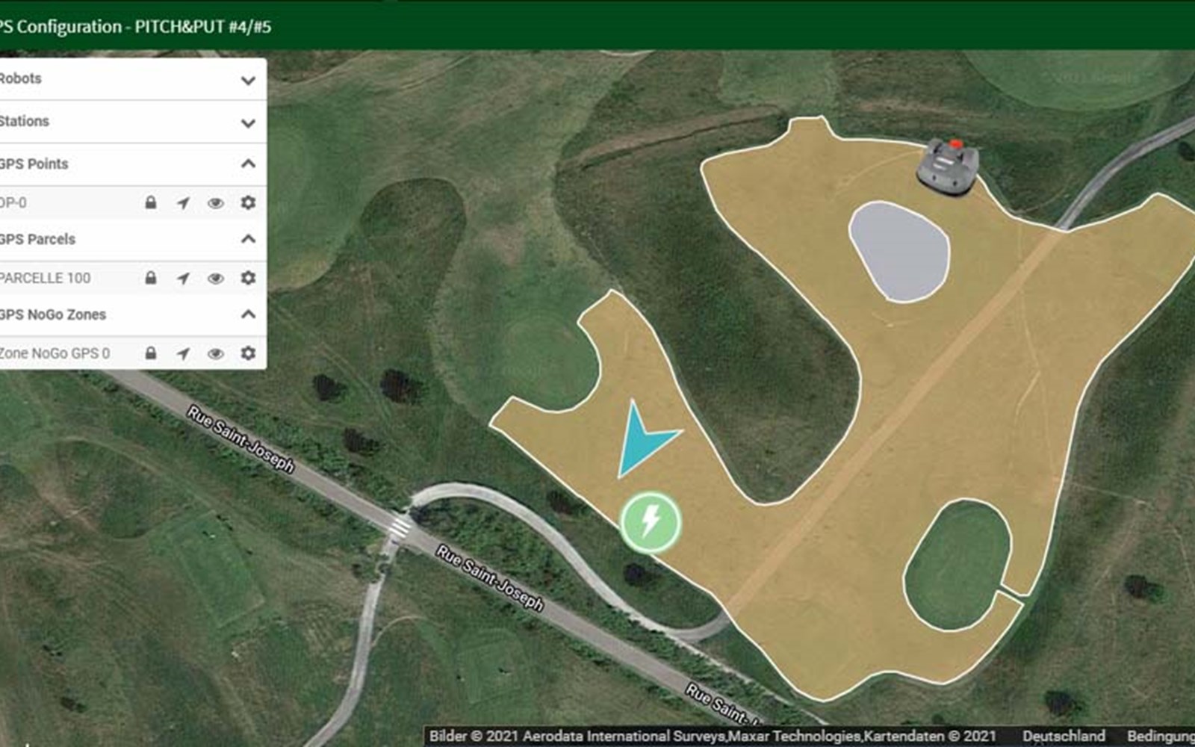Open settings gear for Zone NoGo GPS 0
The width and height of the screenshot is (1195, 747).
248,353
